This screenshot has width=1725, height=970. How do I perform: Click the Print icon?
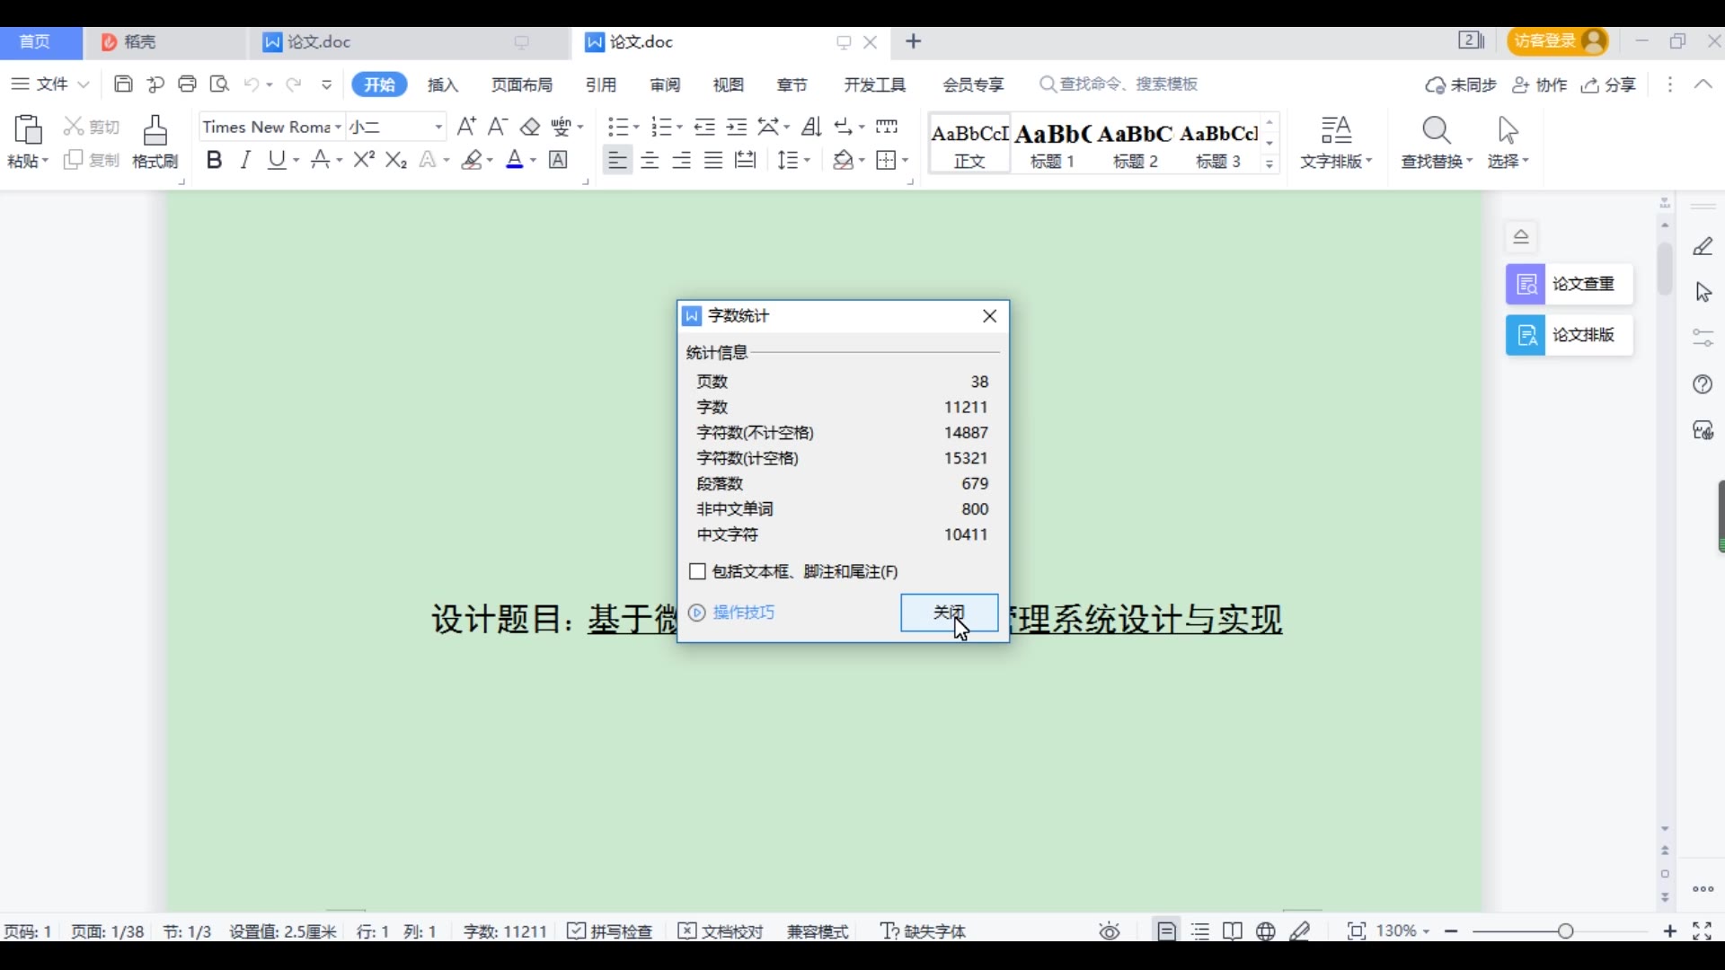pyautogui.click(x=187, y=84)
